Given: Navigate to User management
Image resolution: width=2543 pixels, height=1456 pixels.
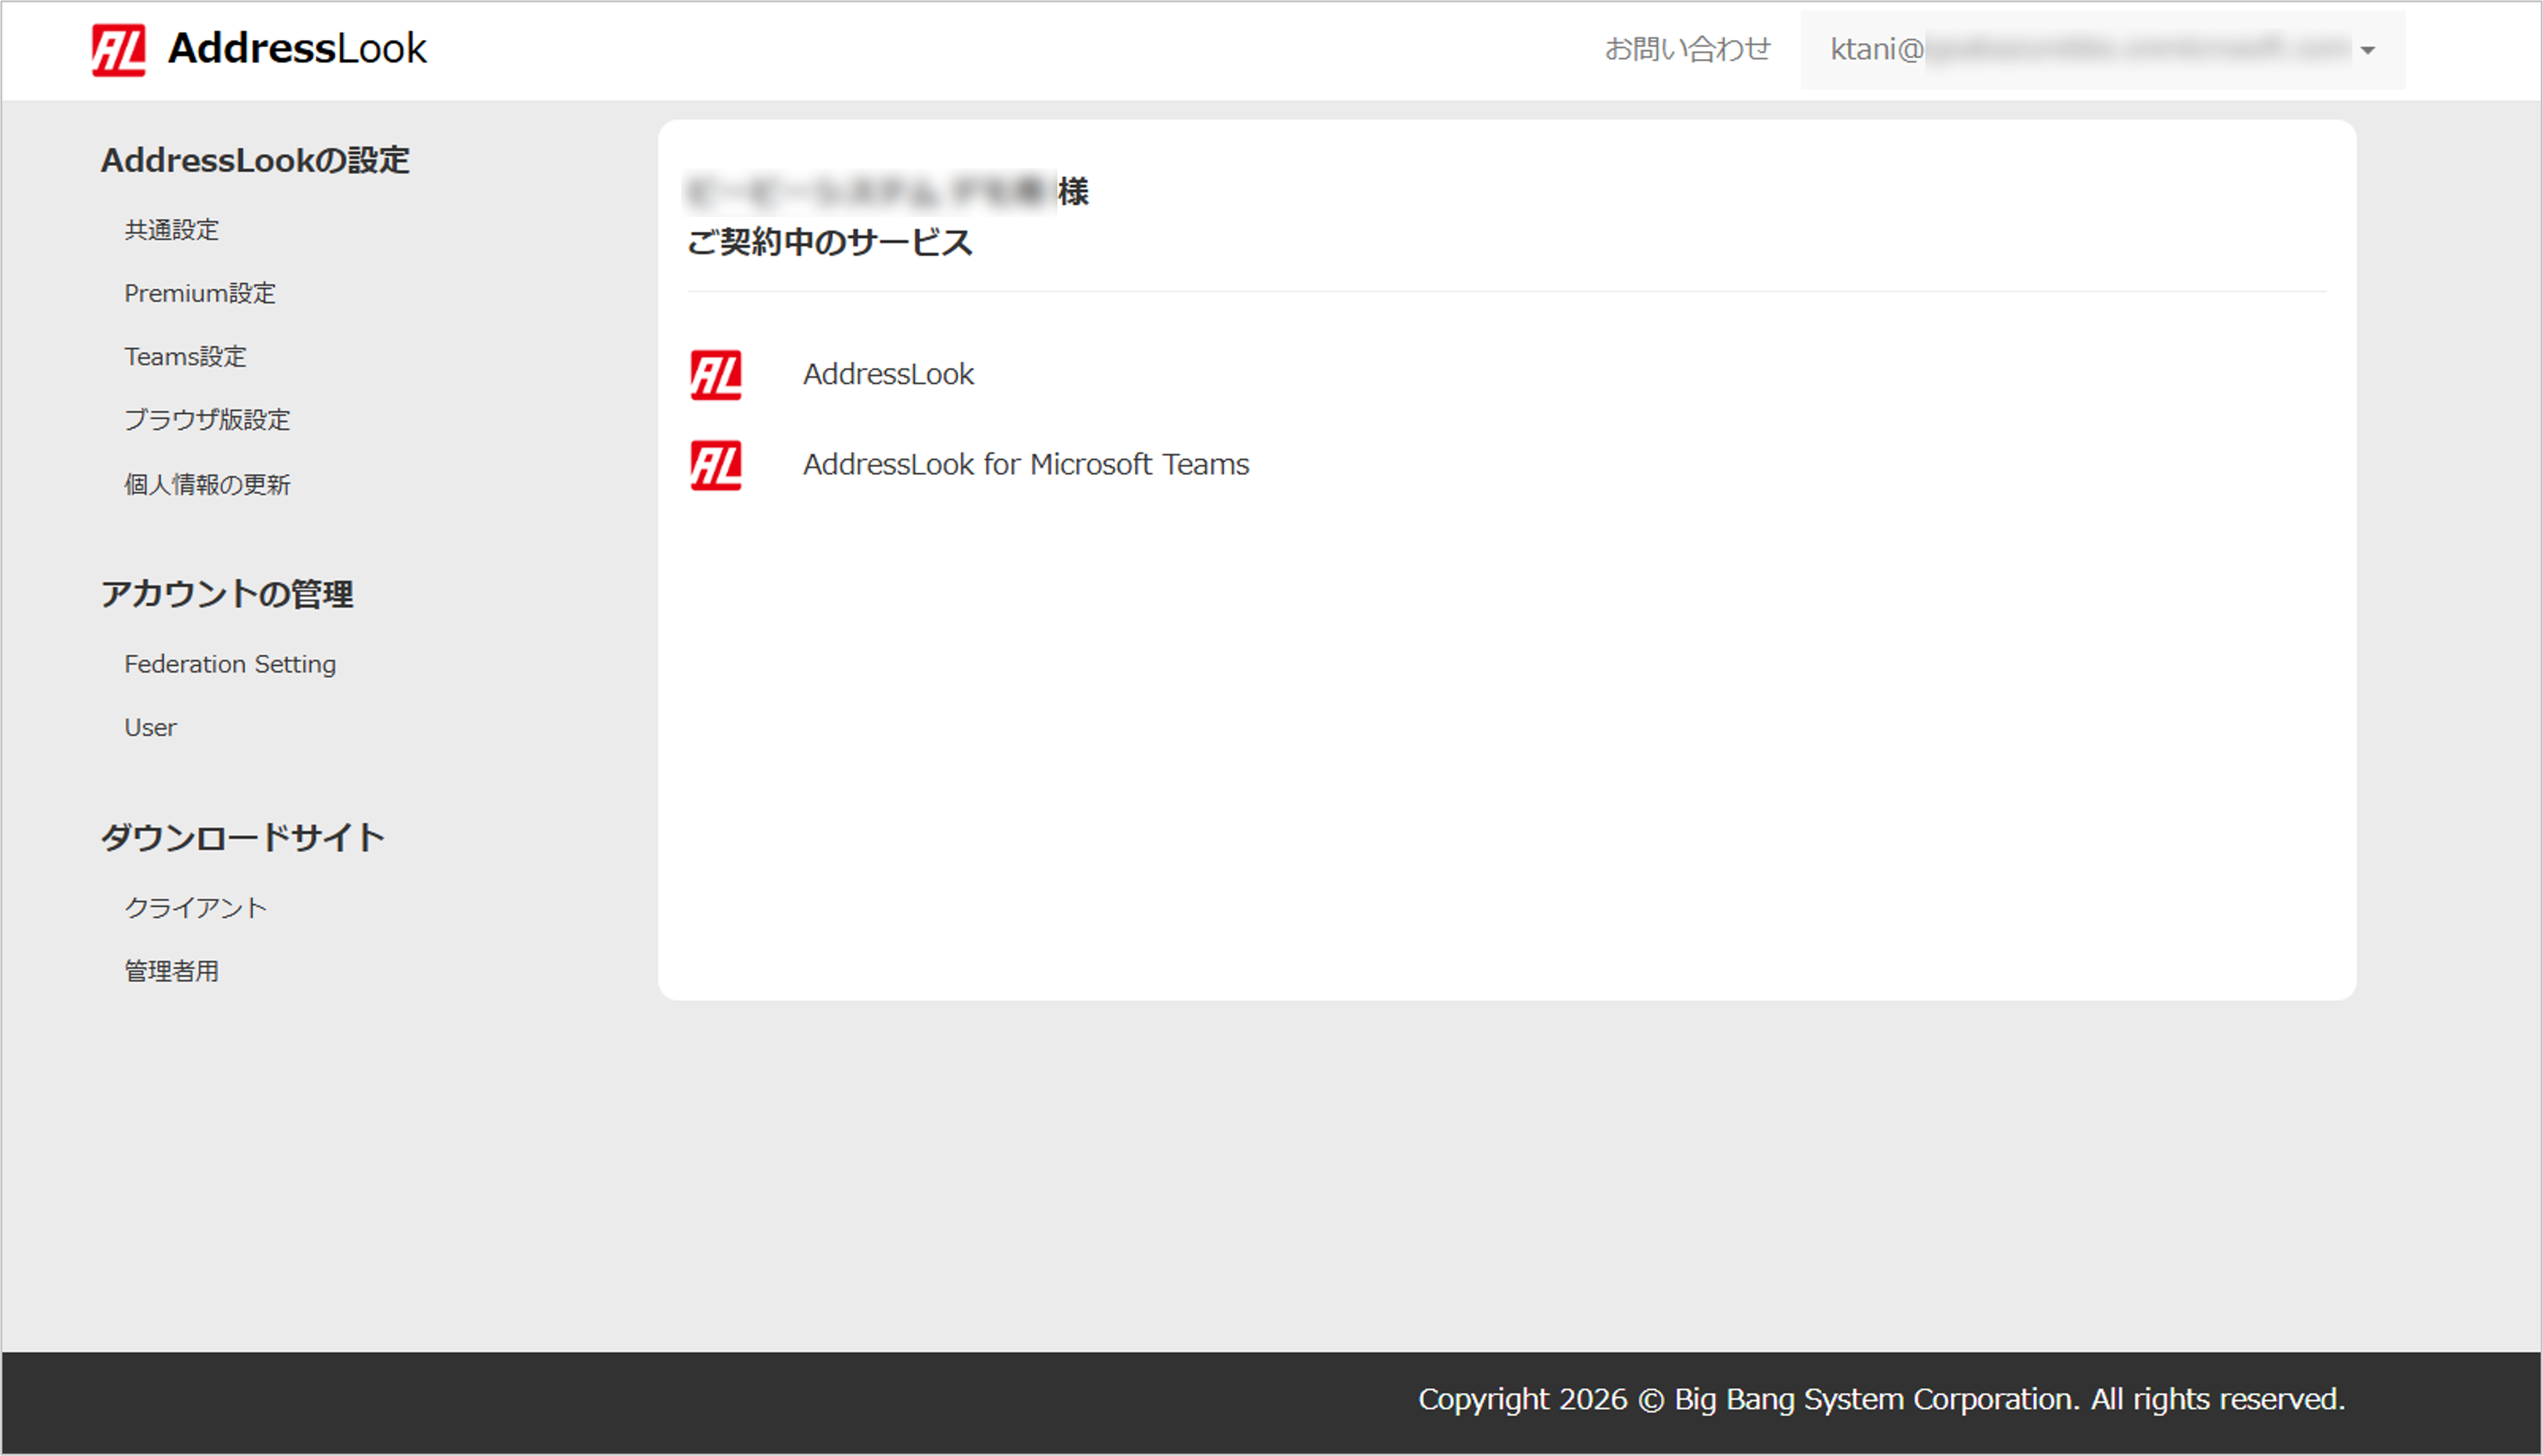Looking at the screenshot, I should 150,727.
